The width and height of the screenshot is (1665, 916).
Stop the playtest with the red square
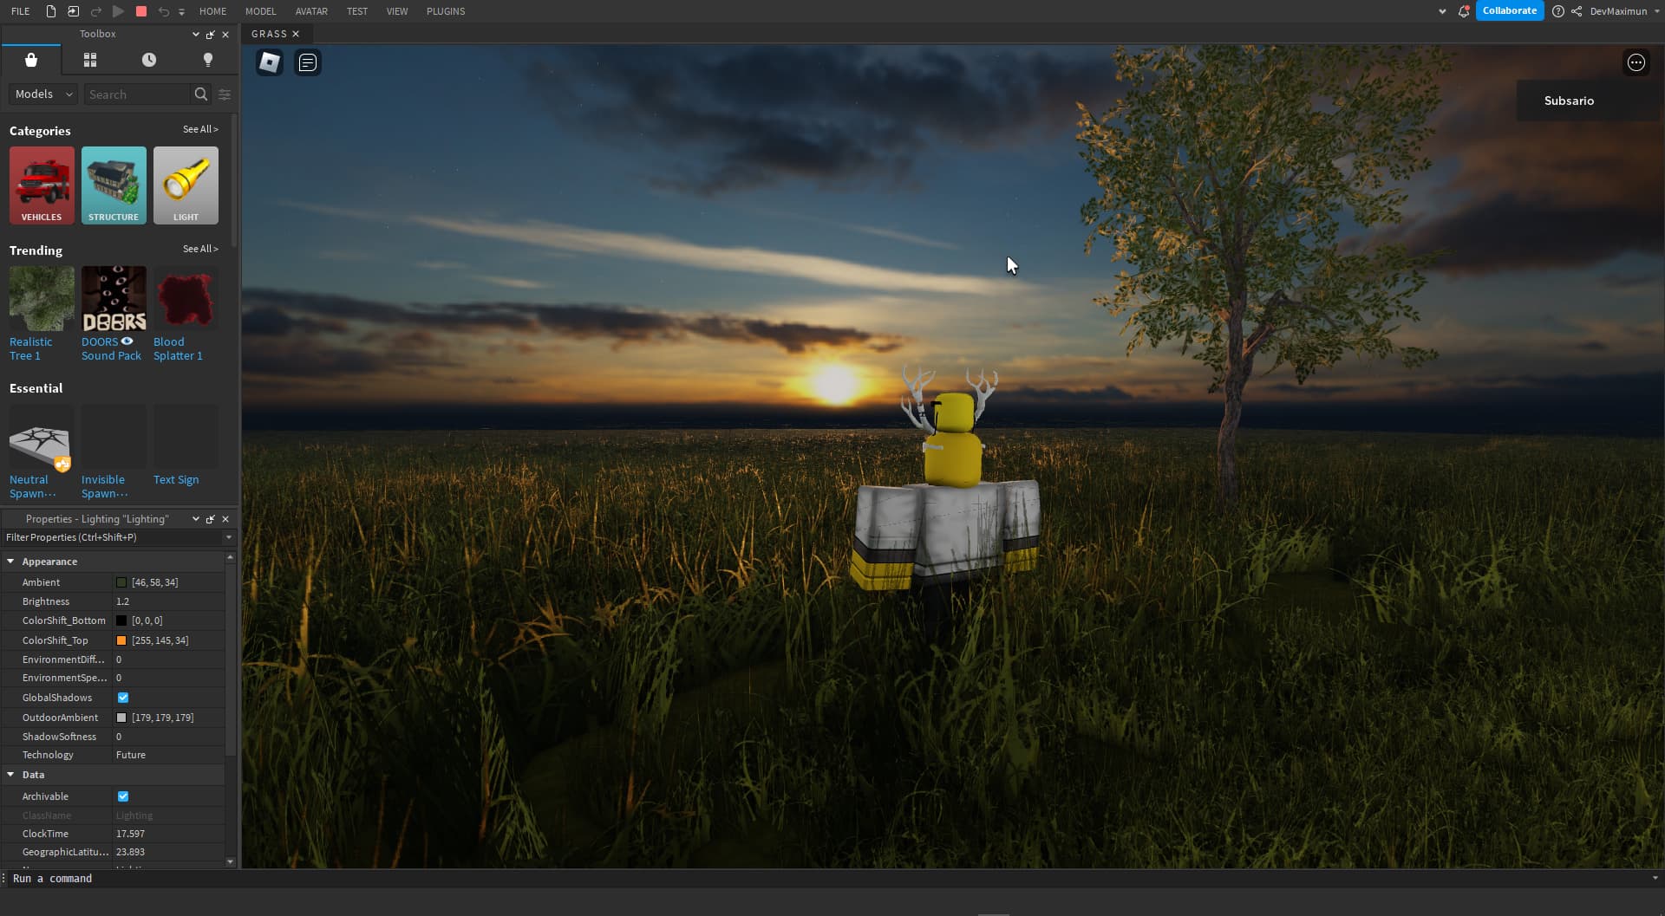(140, 11)
